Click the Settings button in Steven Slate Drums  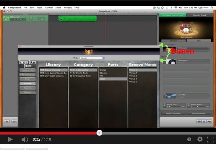point(27,92)
